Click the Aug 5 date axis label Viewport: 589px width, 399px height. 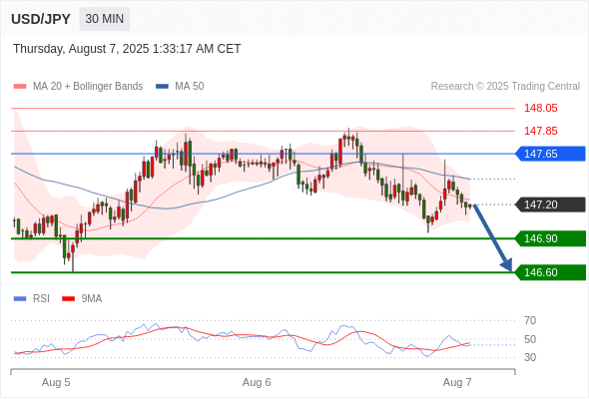coord(56,382)
